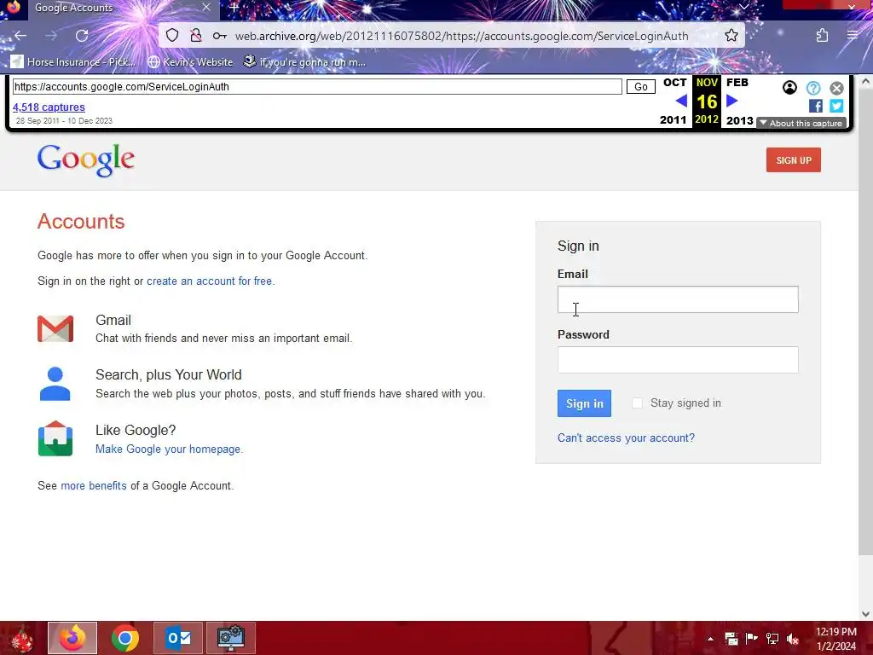The height and width of the screenshot is (655, 873).
Task: Click the Google logo
Action: pyautogui.click(x=86, y=160)
